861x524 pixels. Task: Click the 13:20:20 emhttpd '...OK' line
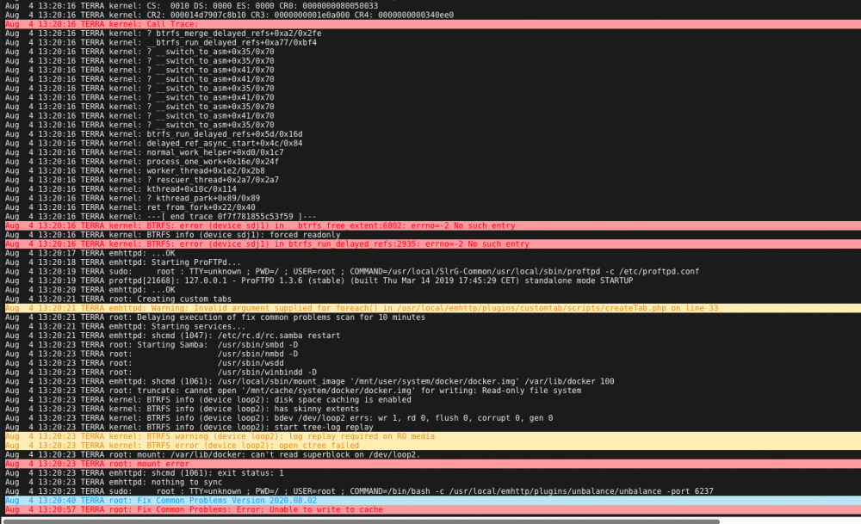(x=90, y=290)
